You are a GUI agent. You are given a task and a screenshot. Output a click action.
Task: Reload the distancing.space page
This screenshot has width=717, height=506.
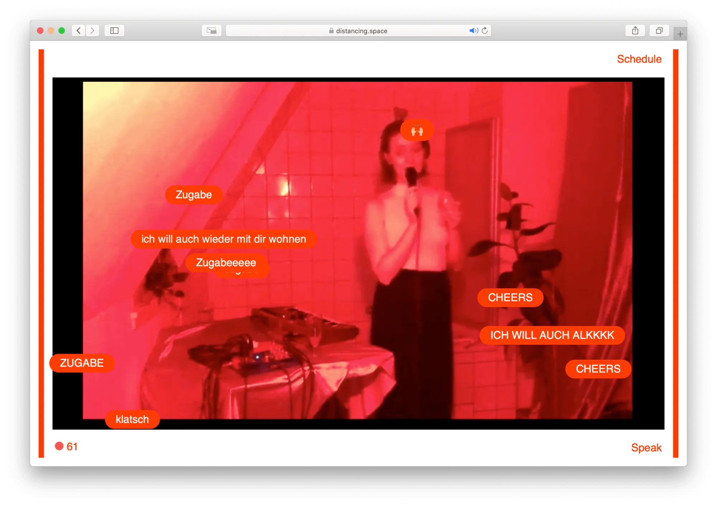point(485,30)
